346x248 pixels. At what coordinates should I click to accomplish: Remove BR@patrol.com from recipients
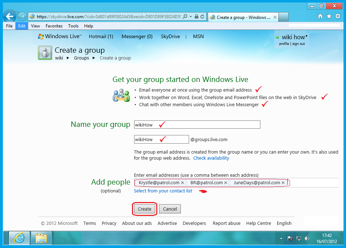pyautogui.click(x=226, y=183)
